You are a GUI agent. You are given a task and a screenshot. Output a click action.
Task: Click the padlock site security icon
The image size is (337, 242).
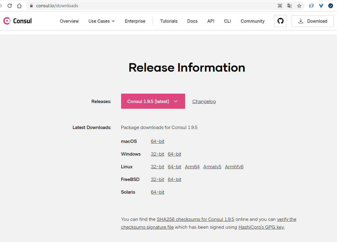point(31,6)
